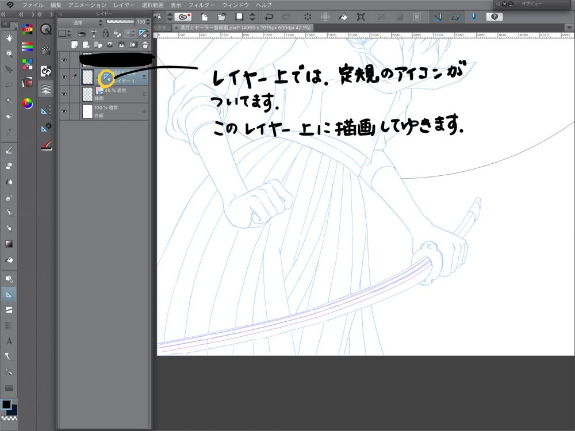Viewport: 575px width, 431px height.
Task: Hide the 45% 線画 layer
Action: [64, 94]
